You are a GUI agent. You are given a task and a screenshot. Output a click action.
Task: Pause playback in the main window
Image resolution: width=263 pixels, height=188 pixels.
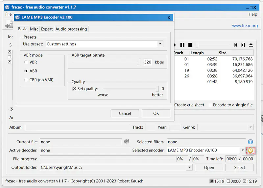(x=182, y=45)
